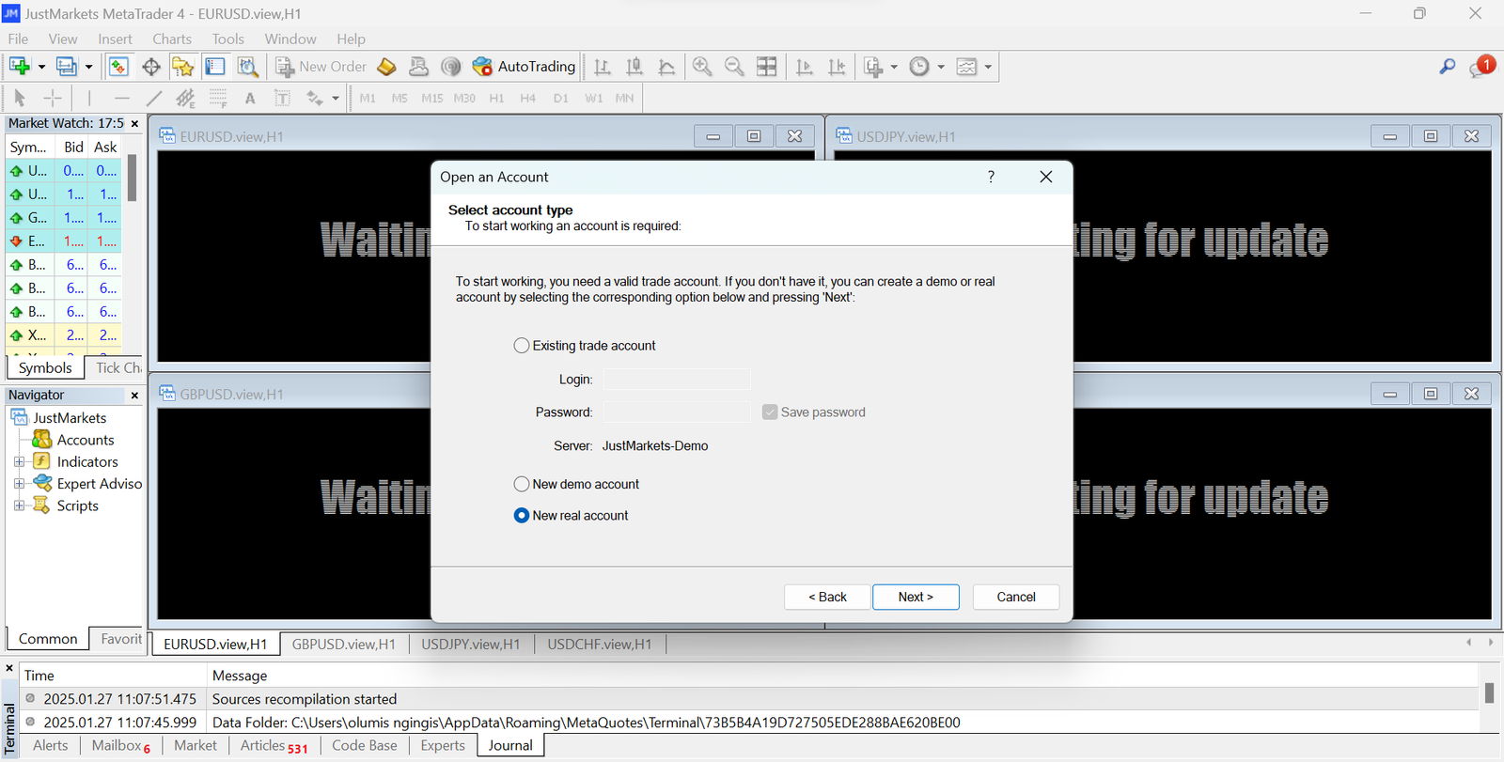Click the Cancel button in dialog
Image resolution: width=1504 pixels, height=762 pixels.
pos(1016,597)
